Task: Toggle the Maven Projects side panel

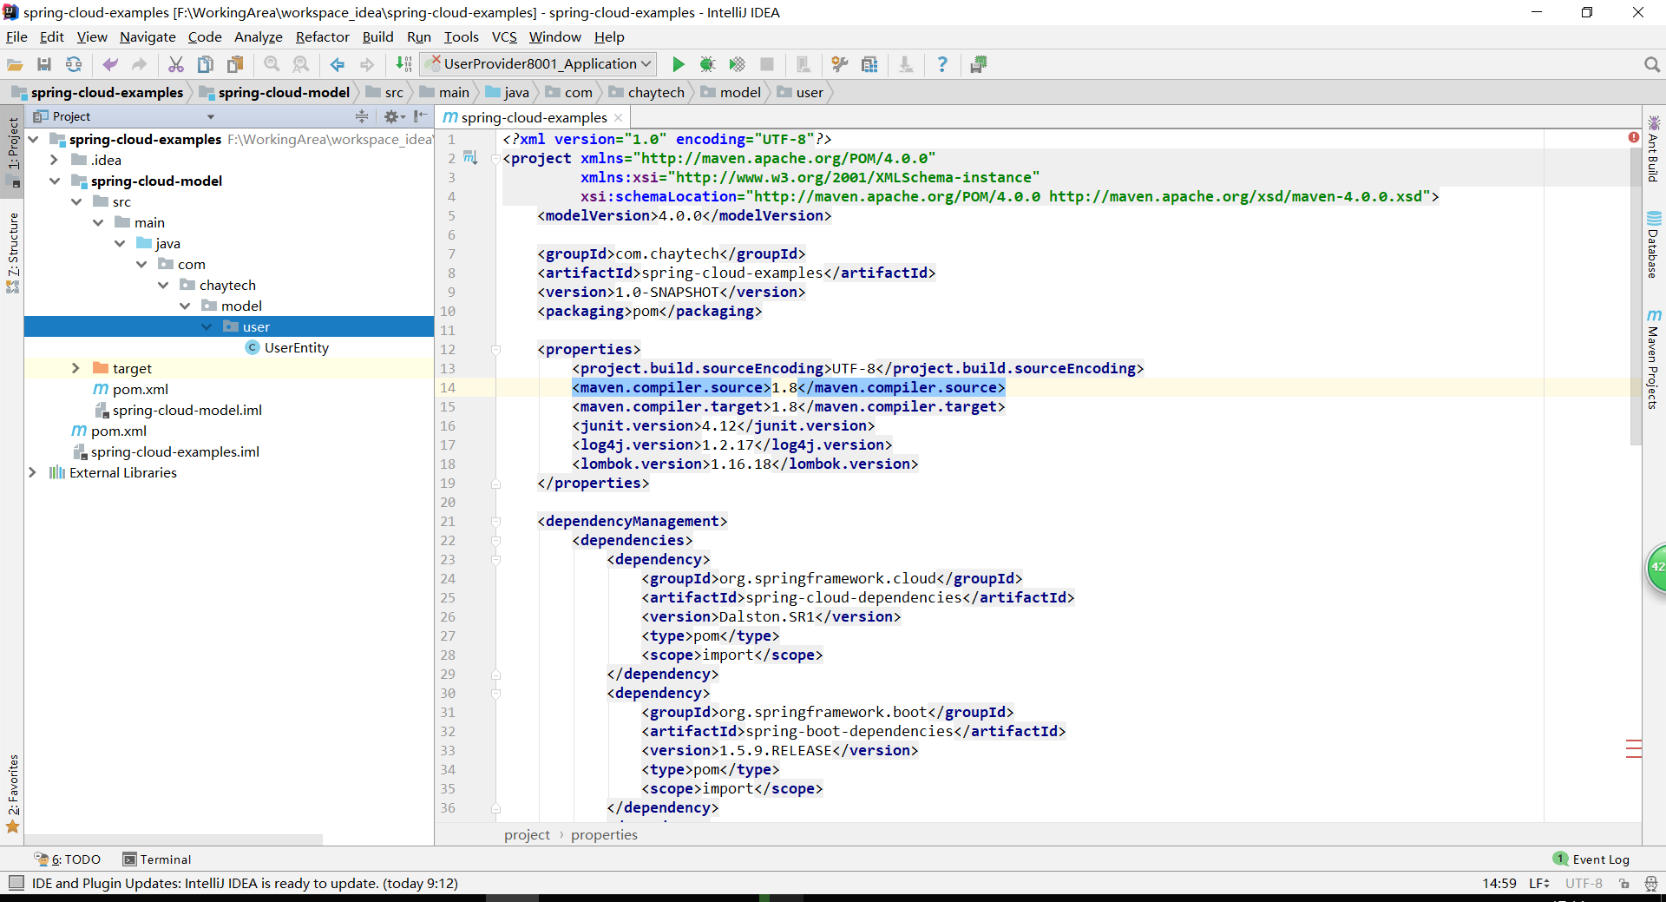Action: tap(1654, 359)
